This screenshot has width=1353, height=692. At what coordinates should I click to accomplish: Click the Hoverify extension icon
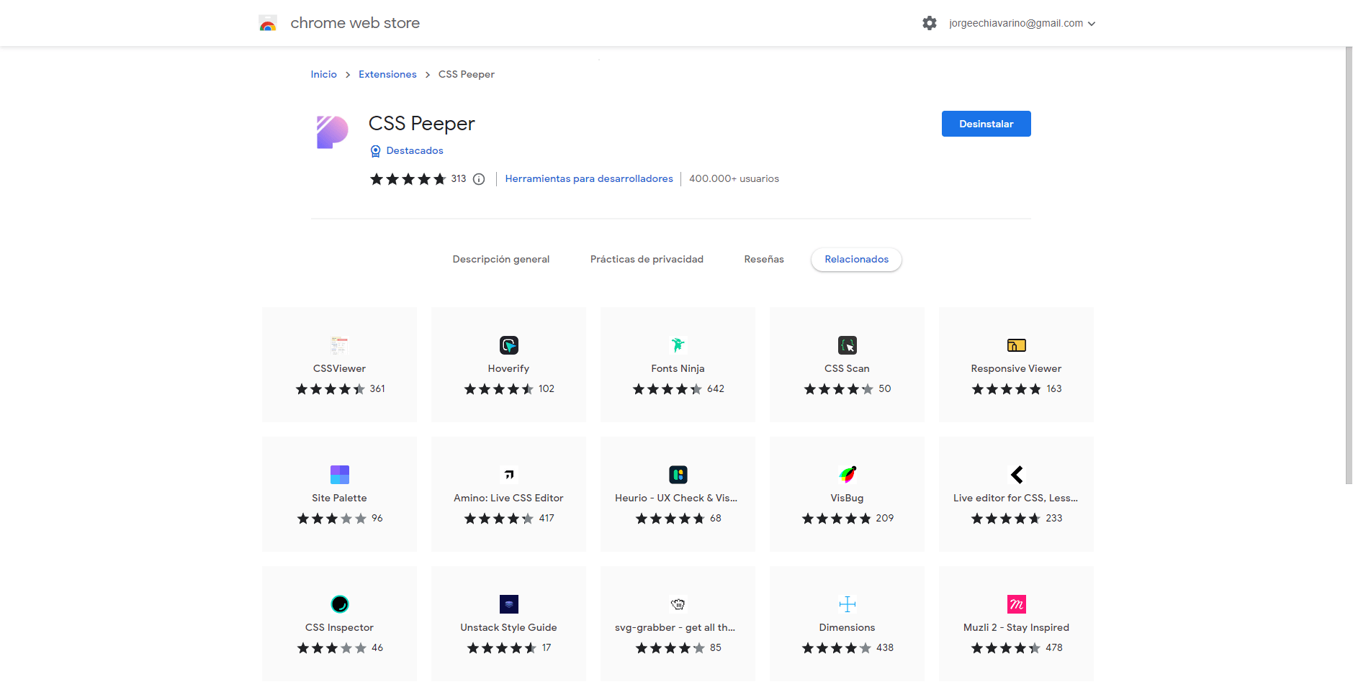[x=509, y=345]
